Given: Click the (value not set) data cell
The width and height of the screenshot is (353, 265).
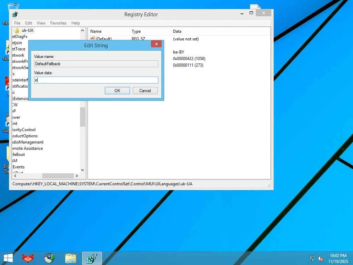Looking at the screenshot, I should coord(186,39).
